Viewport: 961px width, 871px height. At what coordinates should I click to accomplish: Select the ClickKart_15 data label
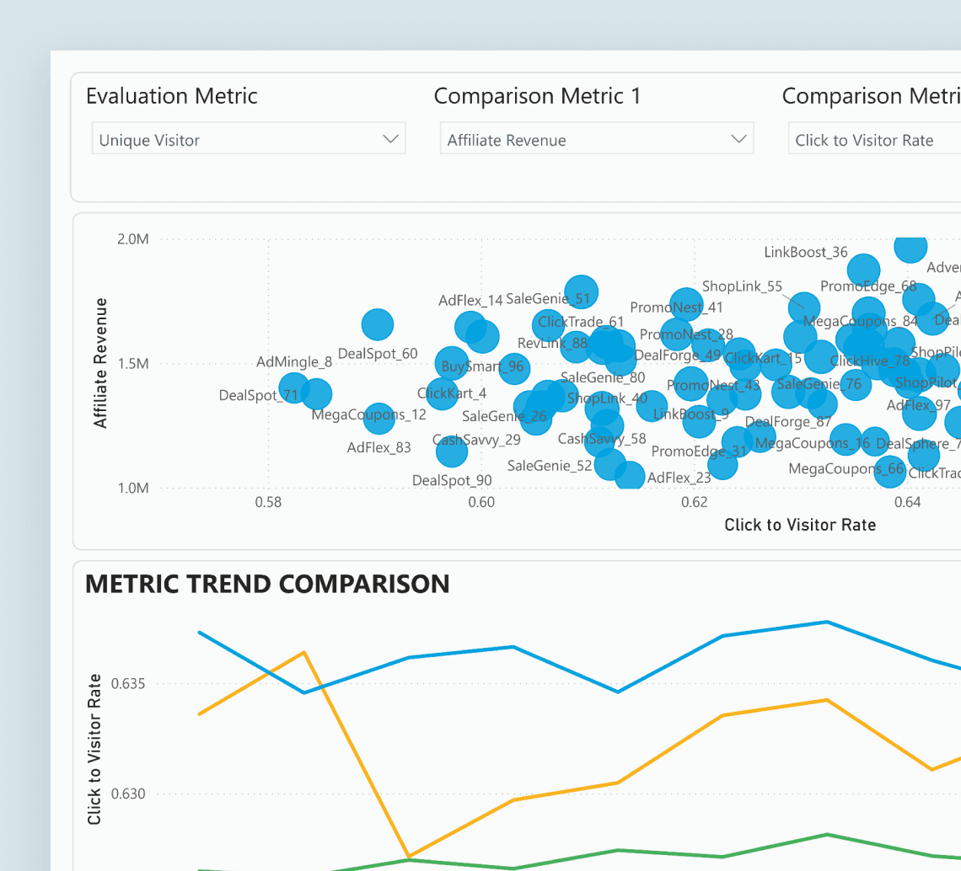click(763, 358)
